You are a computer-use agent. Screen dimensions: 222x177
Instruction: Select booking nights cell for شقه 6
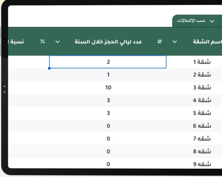[x=108, y=126]
